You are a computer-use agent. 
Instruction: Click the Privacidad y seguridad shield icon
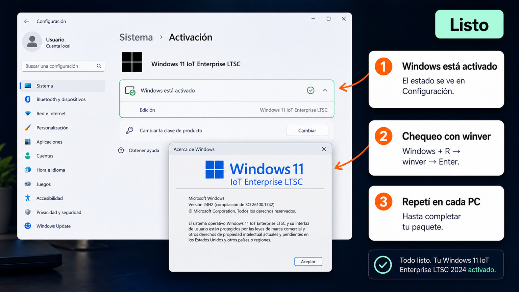[x=28, y=212]
